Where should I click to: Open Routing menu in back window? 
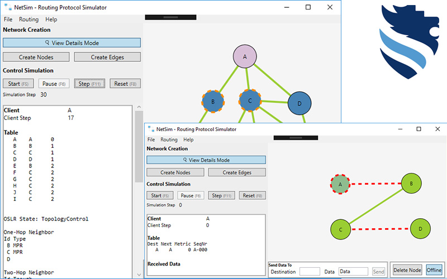pos(29,20)
